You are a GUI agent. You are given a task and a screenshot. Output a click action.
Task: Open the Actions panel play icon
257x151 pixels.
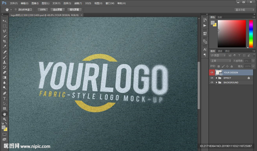click(x=205, y=25)
